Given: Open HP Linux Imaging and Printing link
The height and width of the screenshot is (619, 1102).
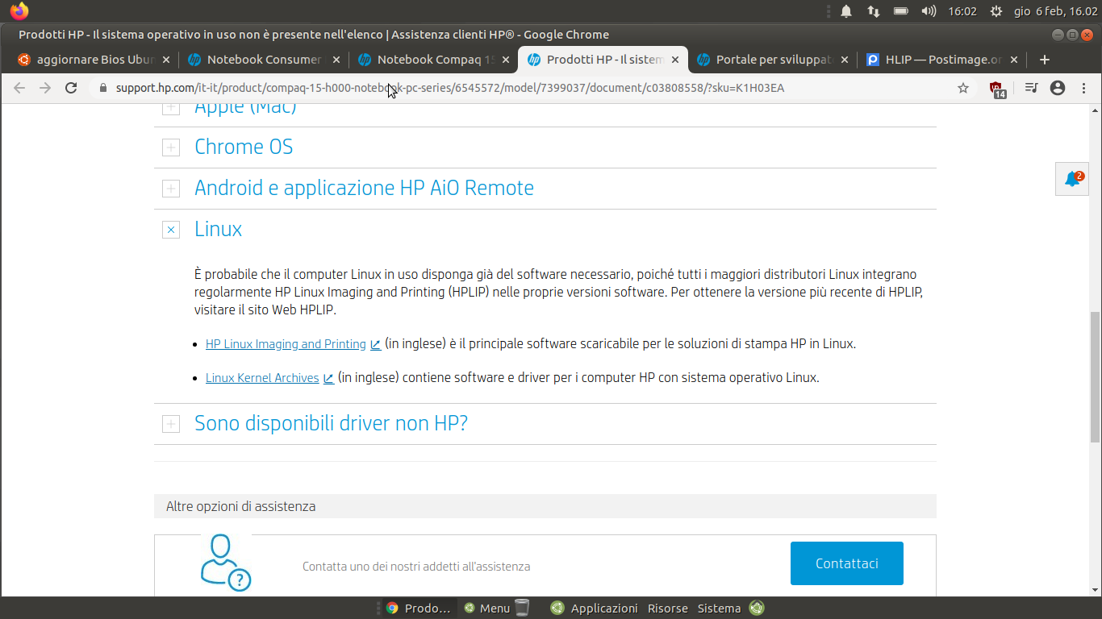Looking at the screenshot, I should click(286, 344).
